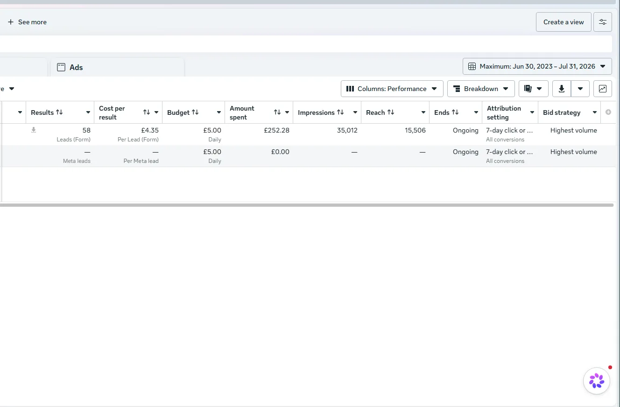This screenshot has width=620, height=407.
Task: Click the plus icon beside See more
Action: point(11,22)
